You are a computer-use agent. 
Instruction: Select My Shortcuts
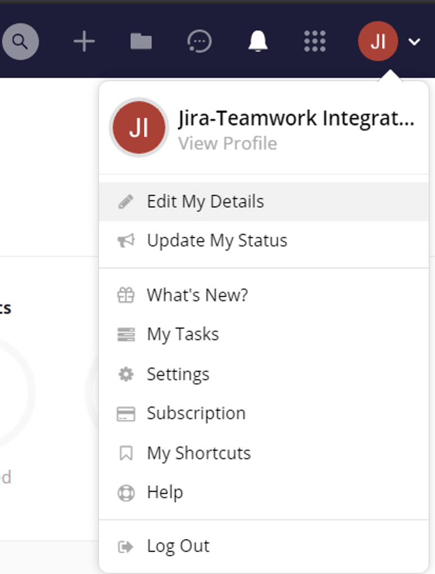[199, 453]
